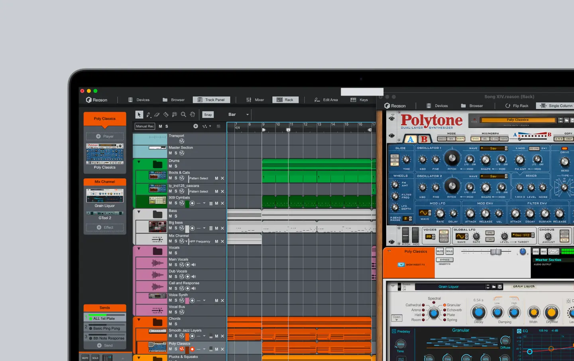This screenshot has width=574, height=361.
Task: Click Poly Classics device thumbnail in sidebar
Action: click(x=105, y=154)
